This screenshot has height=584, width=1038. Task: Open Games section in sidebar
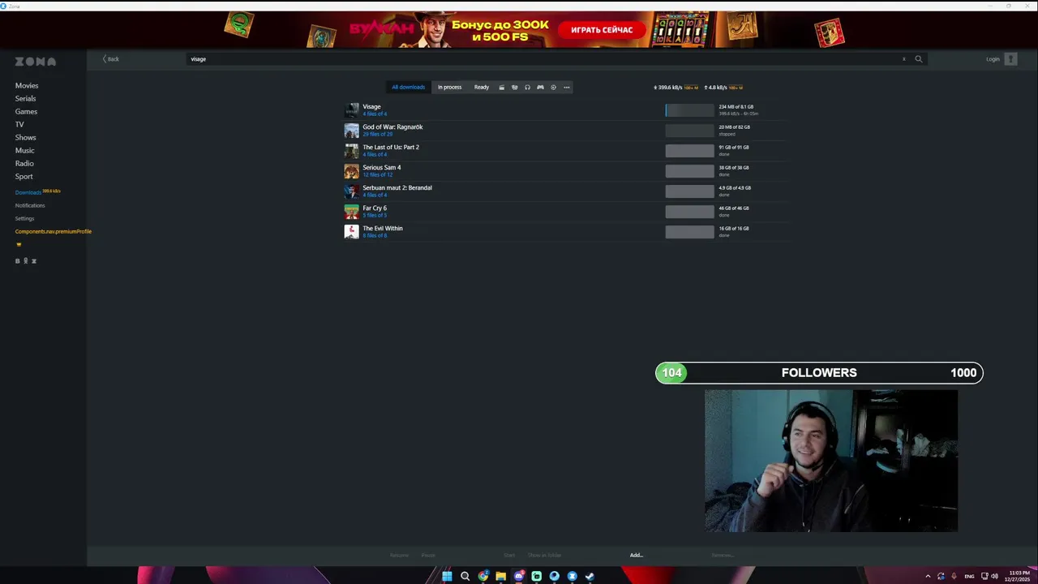tap(26, 112)
